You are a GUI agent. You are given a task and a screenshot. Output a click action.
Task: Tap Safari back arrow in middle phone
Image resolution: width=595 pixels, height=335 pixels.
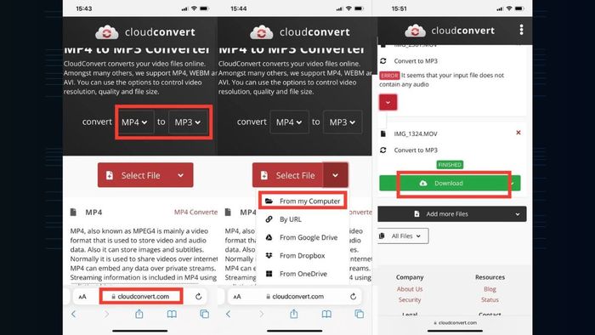pyautogui.click(x=229, y=314)
